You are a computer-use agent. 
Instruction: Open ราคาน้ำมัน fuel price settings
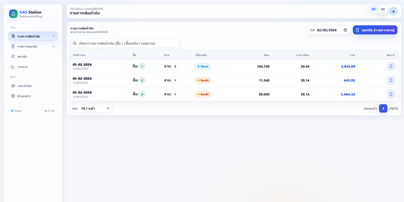tap(24, 86)
